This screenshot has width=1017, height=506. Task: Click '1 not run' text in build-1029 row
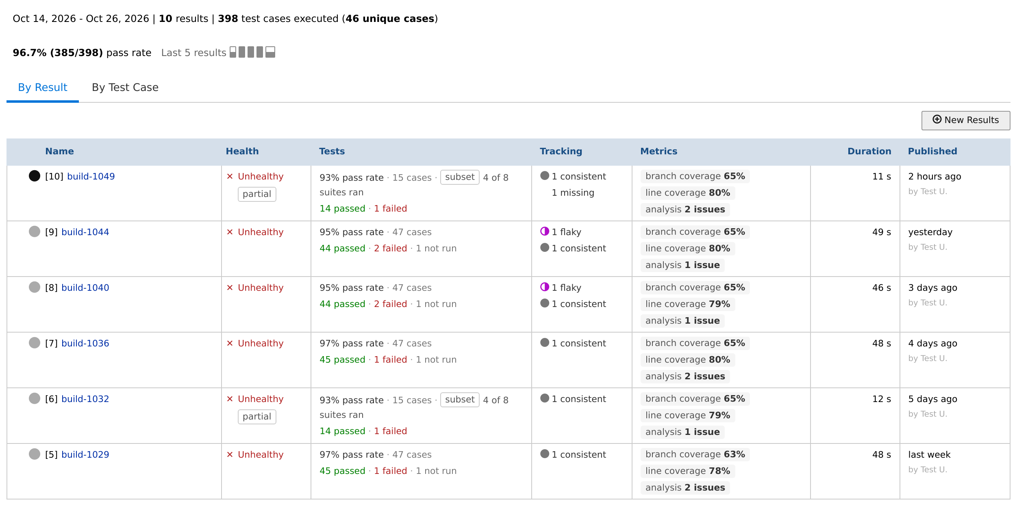point(436,471)
